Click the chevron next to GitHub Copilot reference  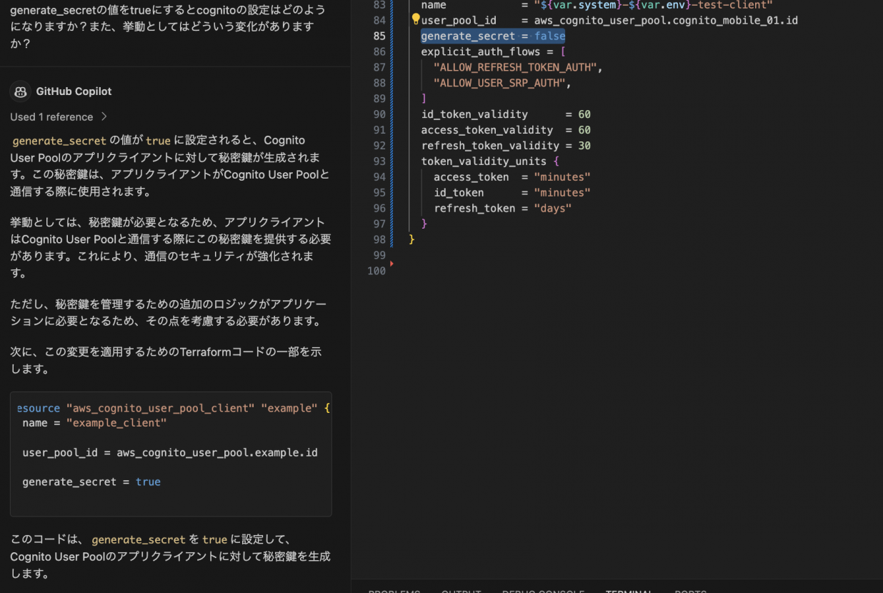104,116
